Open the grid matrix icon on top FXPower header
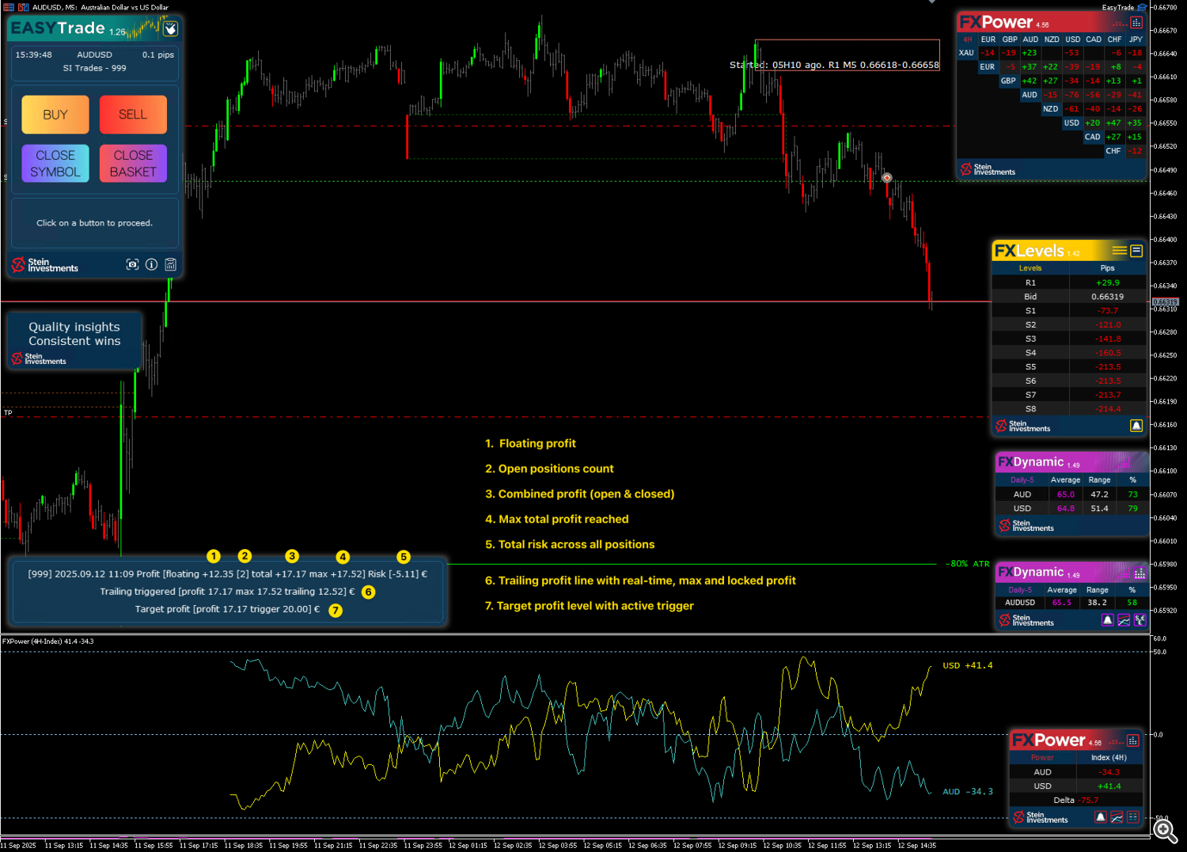 click(1138, 23)
